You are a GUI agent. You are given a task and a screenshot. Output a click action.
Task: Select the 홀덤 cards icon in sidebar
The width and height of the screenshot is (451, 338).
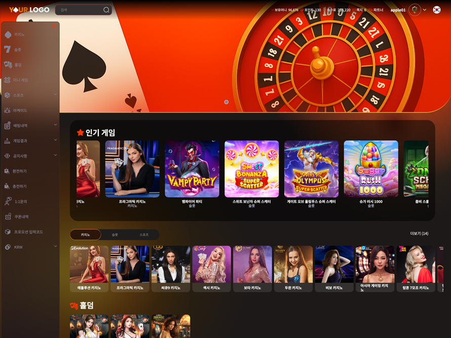8,65
